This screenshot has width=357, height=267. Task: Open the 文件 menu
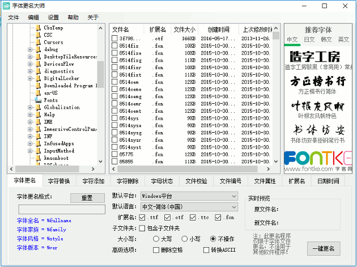14,18
